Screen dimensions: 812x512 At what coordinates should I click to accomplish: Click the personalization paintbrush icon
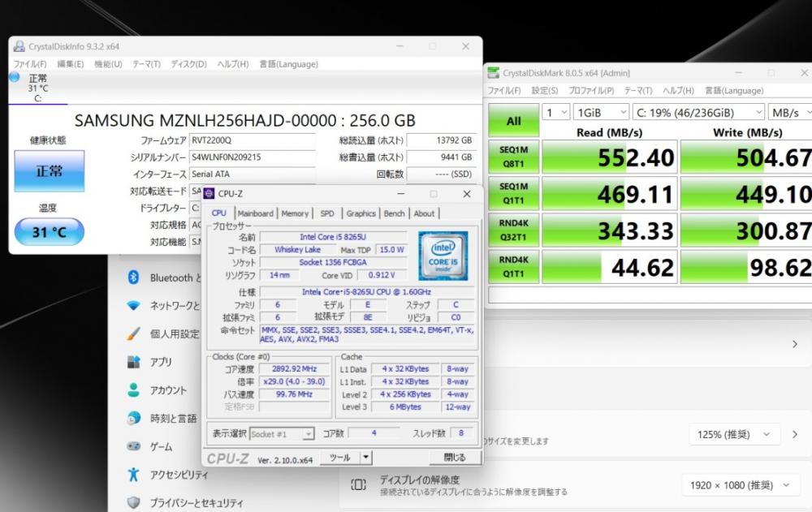(x=133, y=334)
